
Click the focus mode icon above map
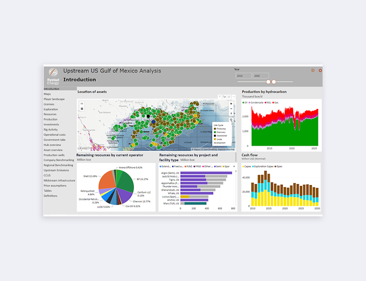[x=229, y=97]
